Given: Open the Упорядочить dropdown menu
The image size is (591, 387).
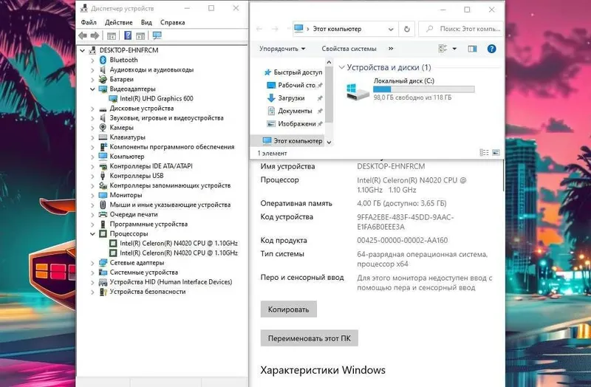Looking at the screenshot, I should click(x=282, y=49).
